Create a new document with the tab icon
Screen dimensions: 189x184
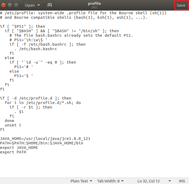click(x=49, y=5)
